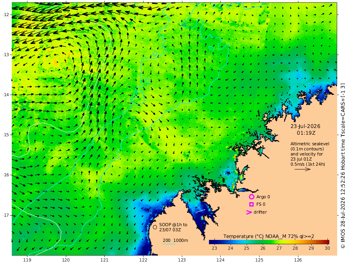
Task: Click longitude axis label 121
Action: [x=105, y=260]
